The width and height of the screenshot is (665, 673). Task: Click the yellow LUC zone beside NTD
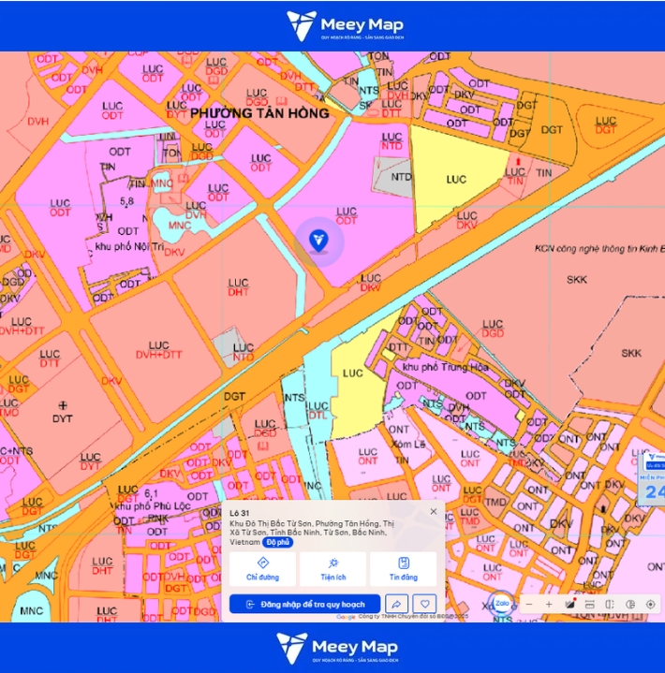tap(456, 180)
